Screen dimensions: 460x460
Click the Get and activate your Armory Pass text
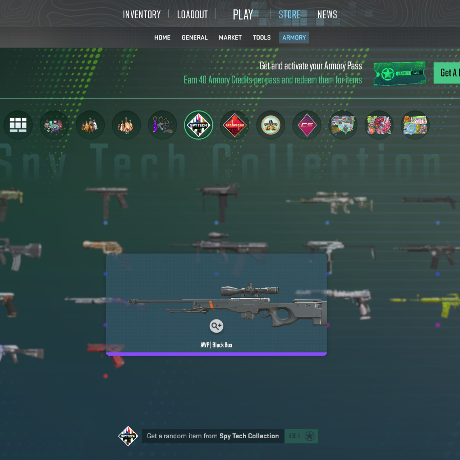pos(310,66)
